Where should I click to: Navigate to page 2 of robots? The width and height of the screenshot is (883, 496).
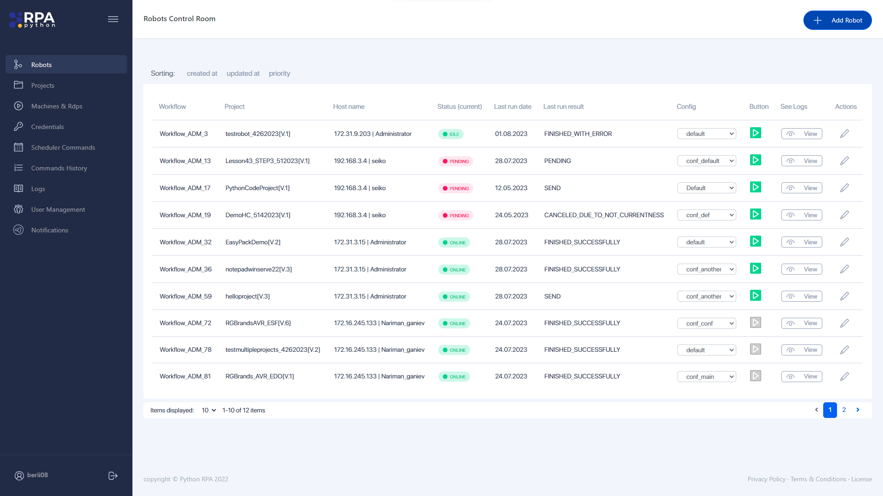coord(843,410)
